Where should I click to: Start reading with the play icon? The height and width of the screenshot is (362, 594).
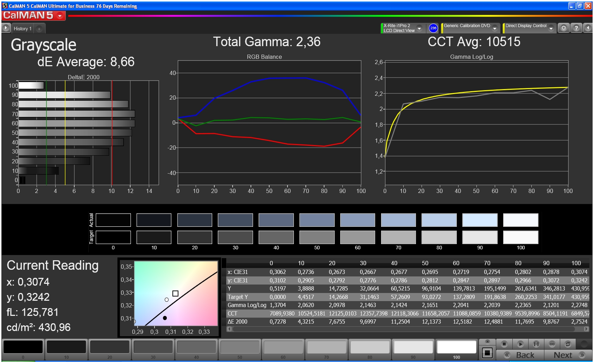(520, 344)
